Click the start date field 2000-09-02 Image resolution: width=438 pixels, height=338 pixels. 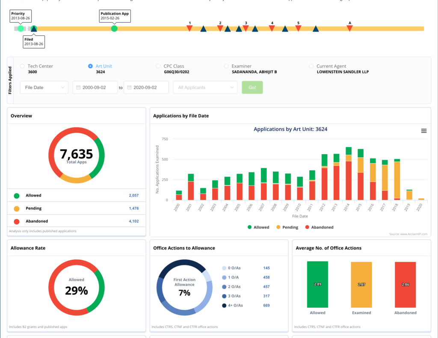click(x=95, y=87)
